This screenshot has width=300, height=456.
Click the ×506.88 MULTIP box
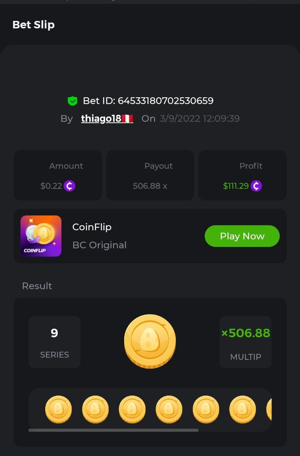point(246,342)
